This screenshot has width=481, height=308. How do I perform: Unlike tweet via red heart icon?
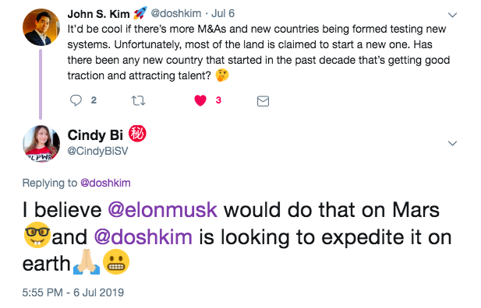[x=200, y=100]
